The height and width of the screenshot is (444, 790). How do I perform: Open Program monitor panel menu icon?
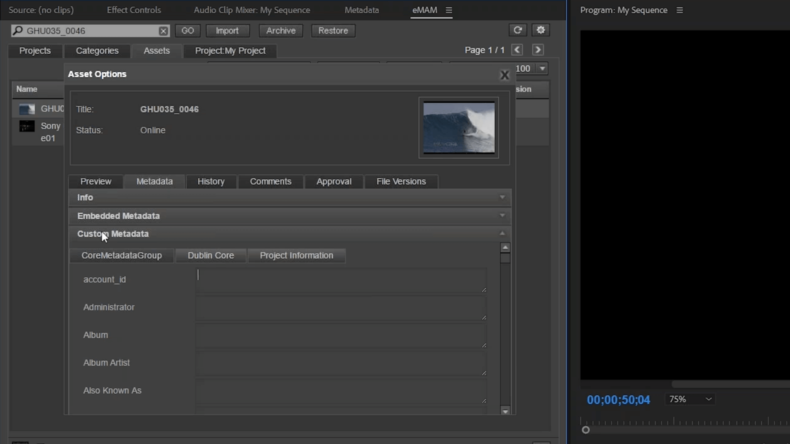(680, 10)
